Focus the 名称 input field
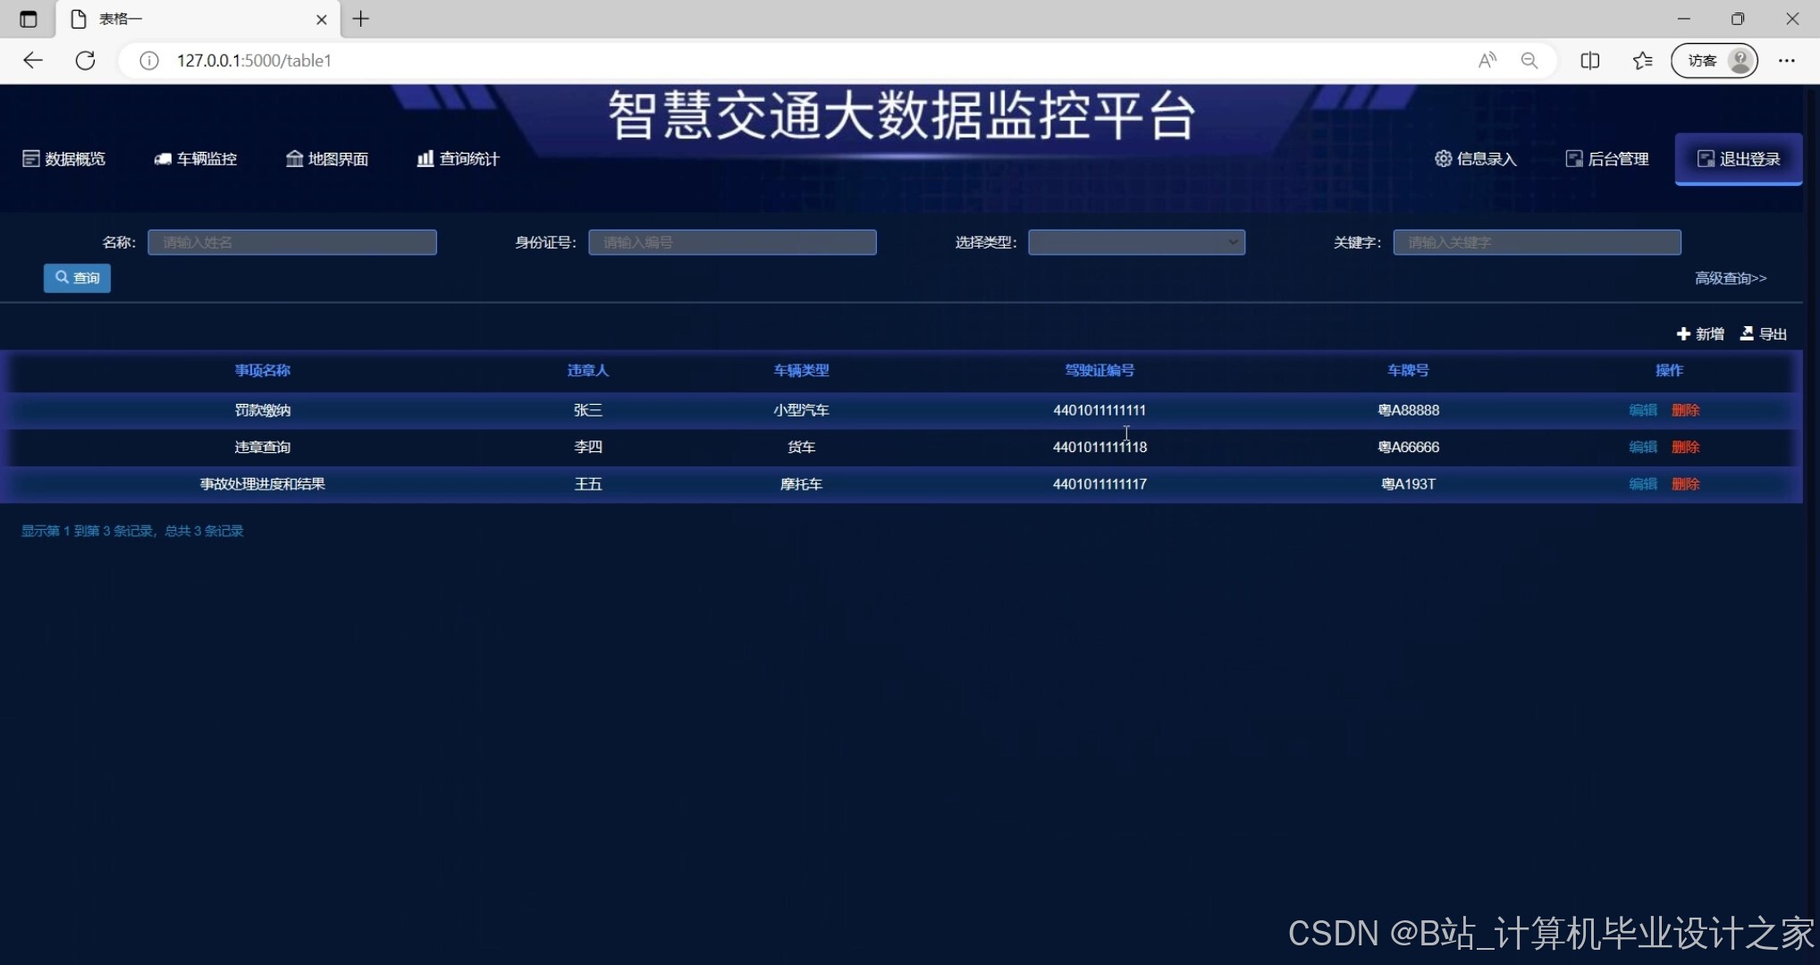The image size is (1820, 965). click(x=292, y=242)
